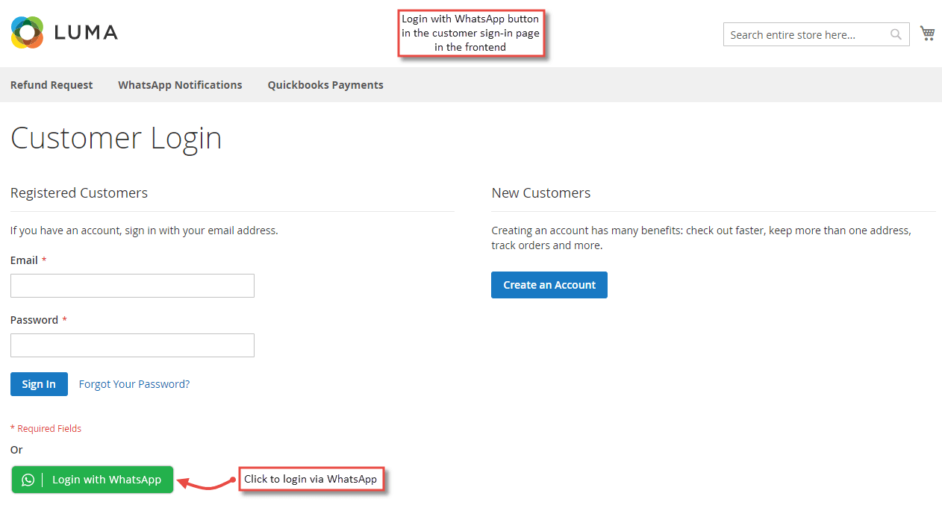Click the Search entire store field
Image resolution: width=942 pixels, height=505 pixels.
(x=817, y=34)
